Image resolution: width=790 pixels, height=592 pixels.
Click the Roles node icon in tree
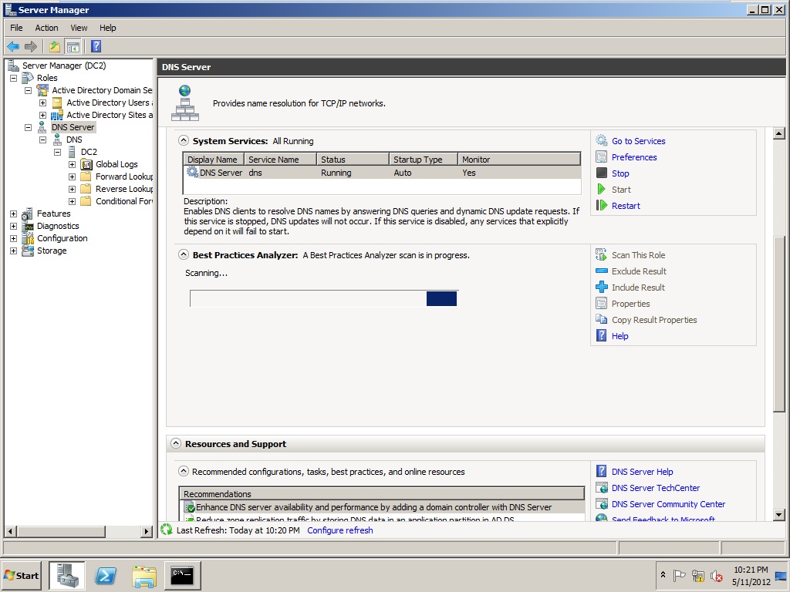coord(28,78)
